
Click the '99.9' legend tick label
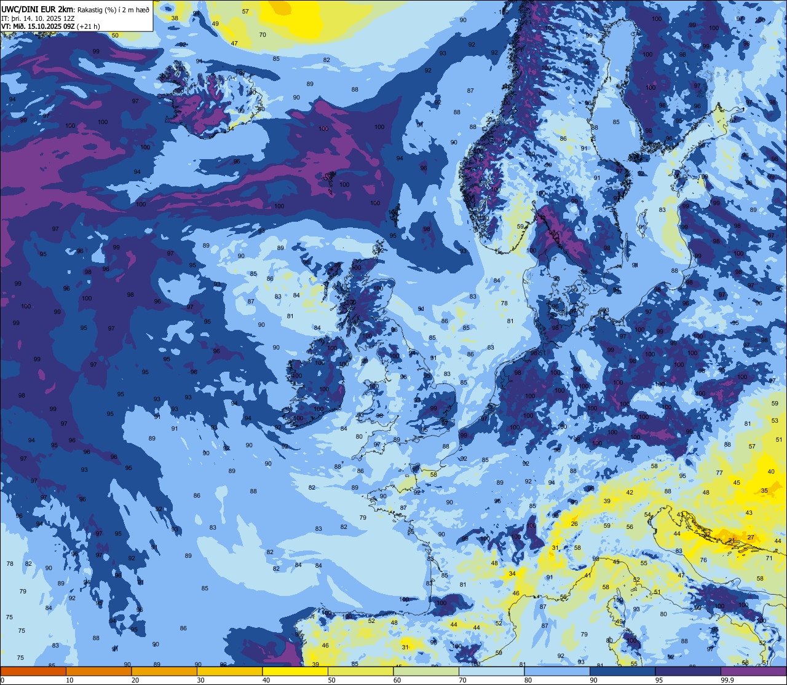click(728, 680)
